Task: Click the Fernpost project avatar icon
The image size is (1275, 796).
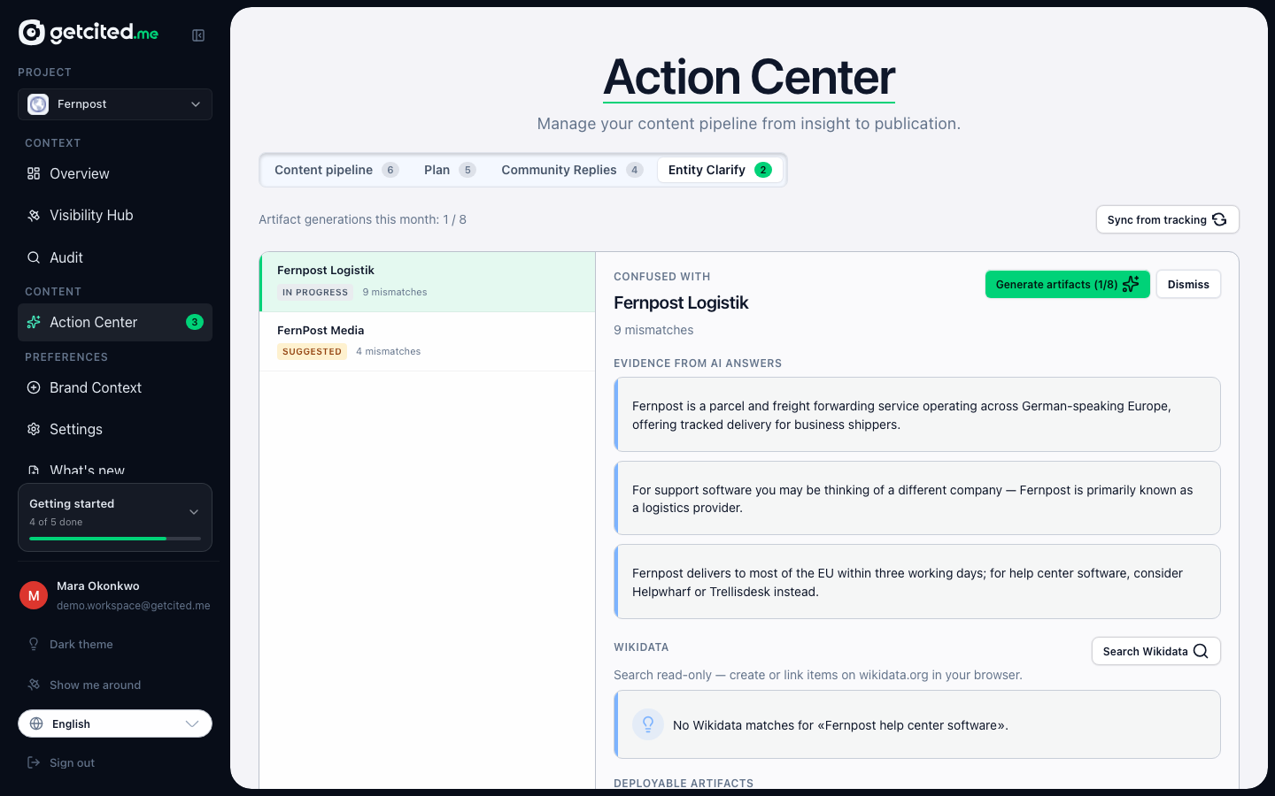Action: (x=38, y=104)
